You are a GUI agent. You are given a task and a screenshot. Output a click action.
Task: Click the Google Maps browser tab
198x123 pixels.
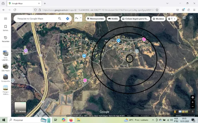coord(24,3)
